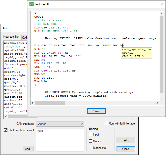Click the Close button in Test dialog
The image size is (166, 155).
126,149
